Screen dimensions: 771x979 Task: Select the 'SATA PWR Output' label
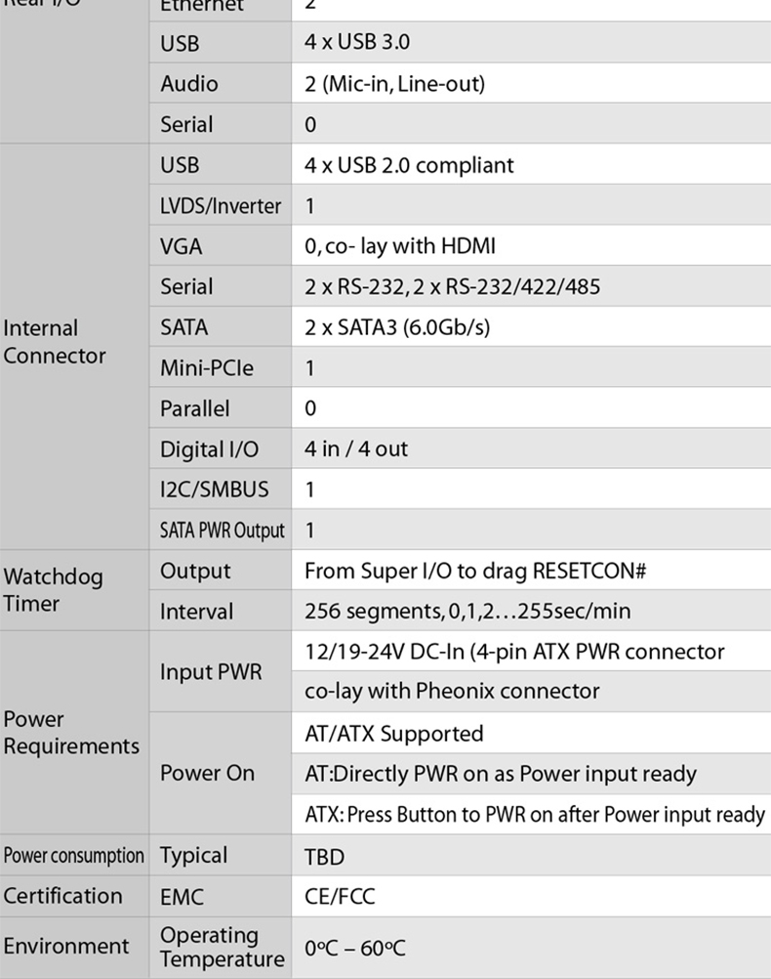coord(223,531)
